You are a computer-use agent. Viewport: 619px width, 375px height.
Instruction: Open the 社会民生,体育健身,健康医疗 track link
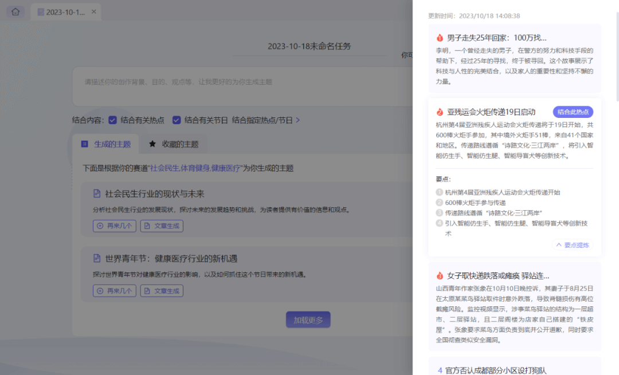pos(195,168)
